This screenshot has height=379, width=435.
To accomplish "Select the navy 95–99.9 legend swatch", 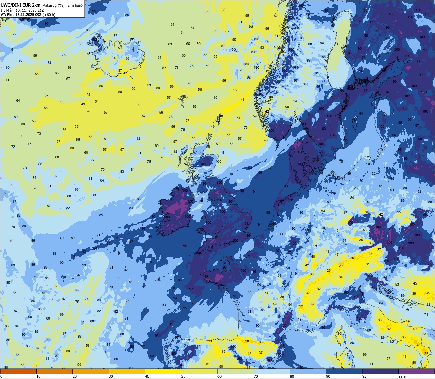I will click(x=380, y=372).
